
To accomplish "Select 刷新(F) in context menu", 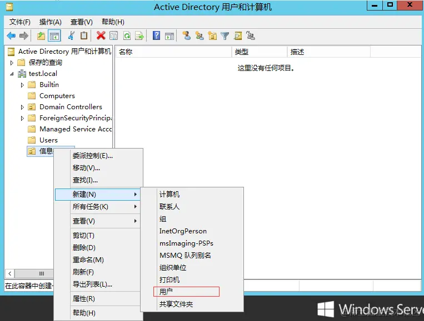I will click(x=98, y=272).
